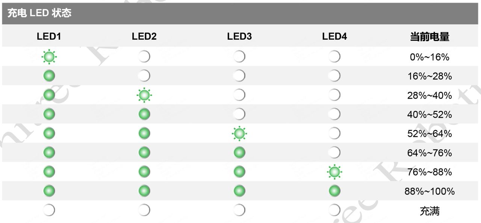Select the 88%~100% battery level text
This screenshot has width=481, height=223.
click(430, 192)
